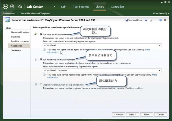Image resolution: width=172 pixels, height=121 pixels.
Task: Go to the Home icon
Action: click(20, 6)
